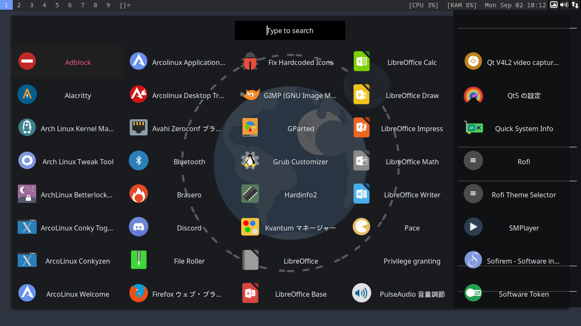581x326 pixels.
Task: Jump to workspace 7
Action: tap(83, 5)
